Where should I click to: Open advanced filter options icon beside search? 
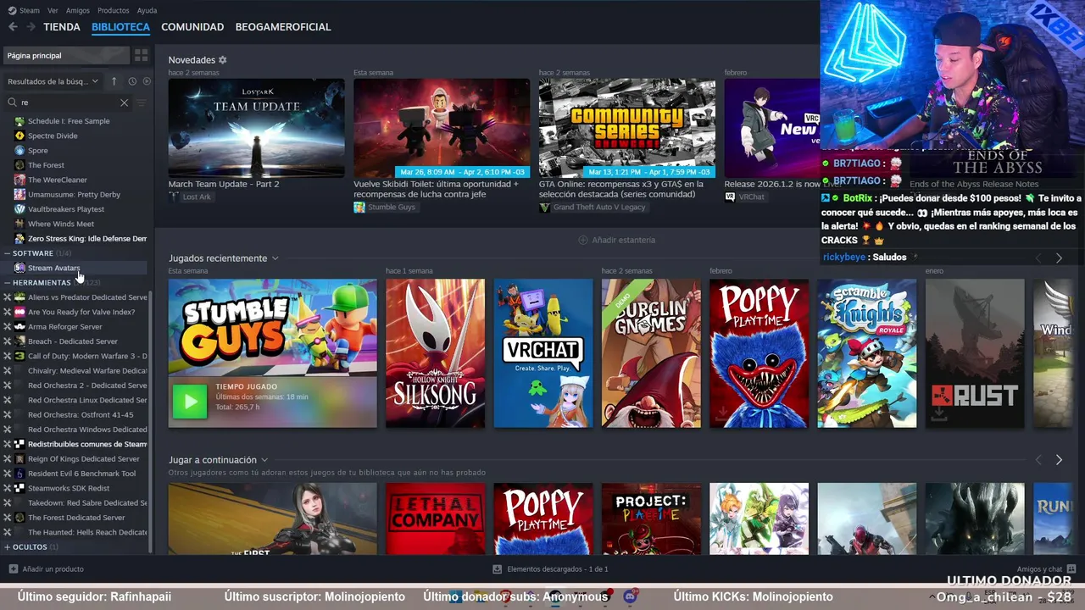pos(142,103)
